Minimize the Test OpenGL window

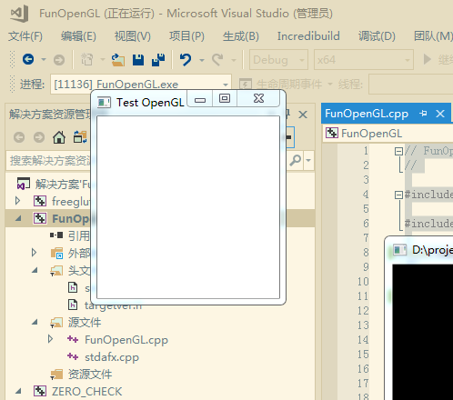[x=200, y=98]
